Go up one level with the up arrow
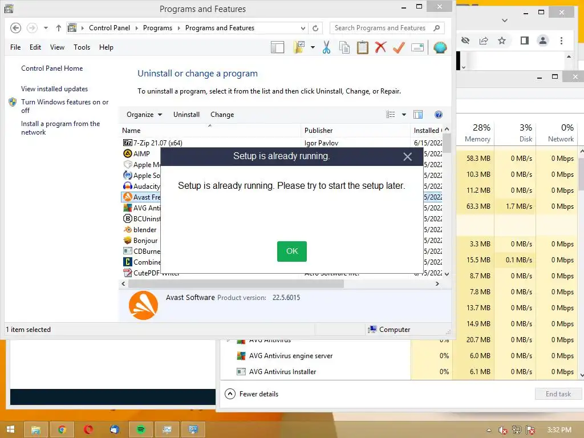Image resolution: width=584 pixels, height=438 pixels. [x=59, y=28]
